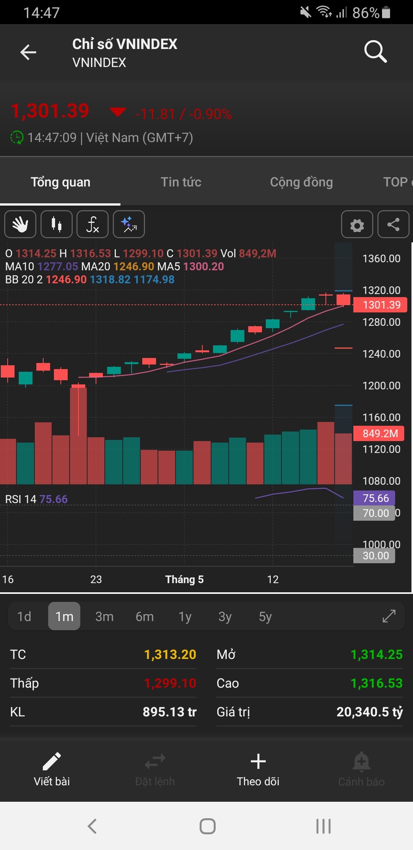Tap the RSI 75.66 axis label
Image resolution: width=413 pixels, height=850 pixels.
(x=374, y=498)
